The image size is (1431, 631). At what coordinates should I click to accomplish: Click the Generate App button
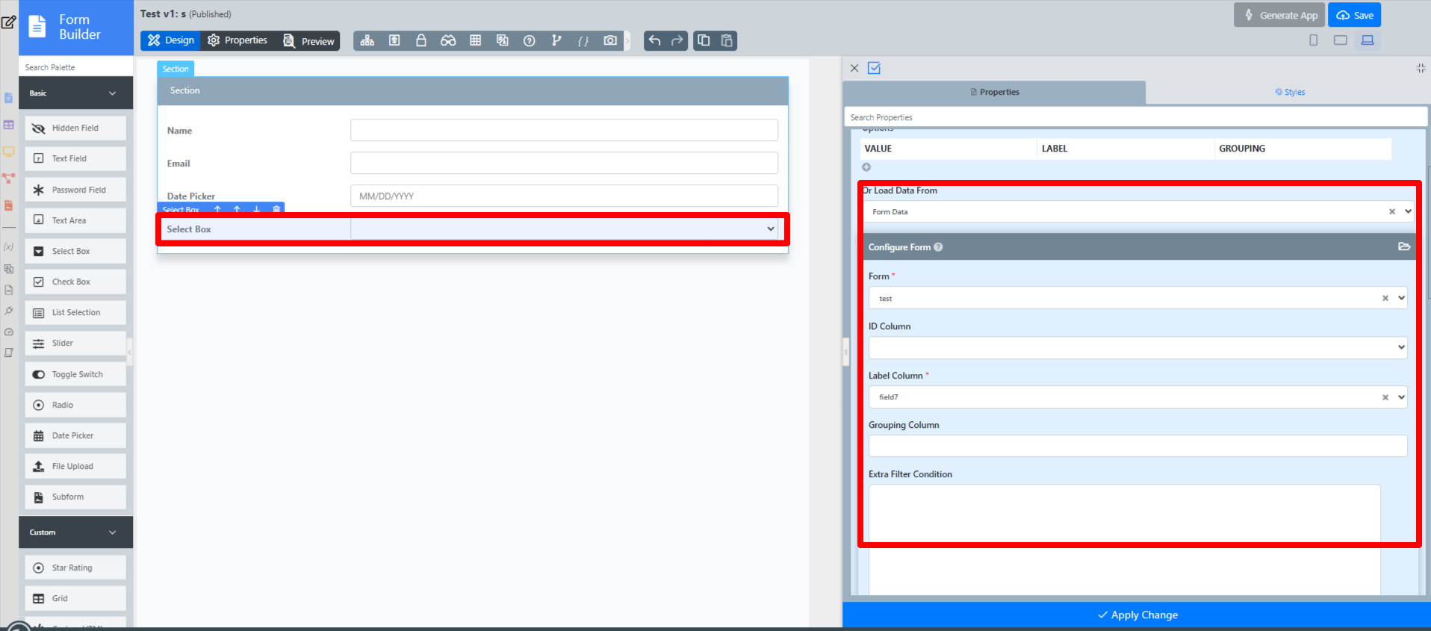click(x=1279, y=15)
